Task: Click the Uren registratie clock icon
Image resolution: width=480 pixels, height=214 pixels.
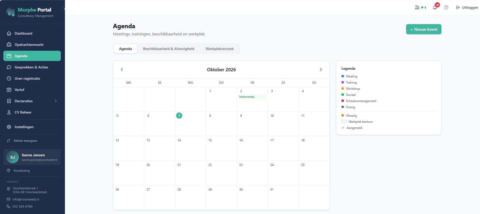Action: [9, 78]
